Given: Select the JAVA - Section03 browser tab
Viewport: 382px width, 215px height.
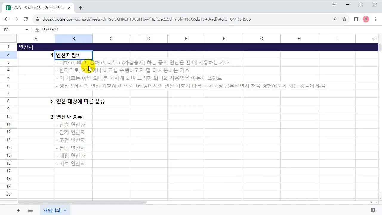Looking at the screenshot, I should pos(36,7).
